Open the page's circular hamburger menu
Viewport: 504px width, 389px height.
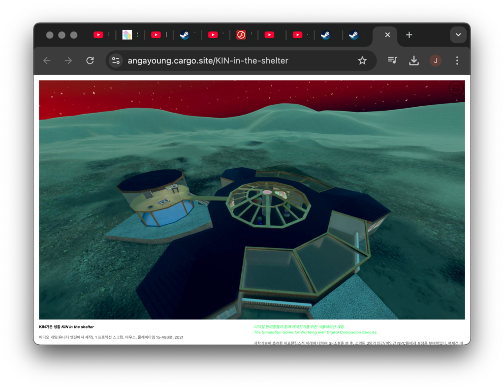456,88
